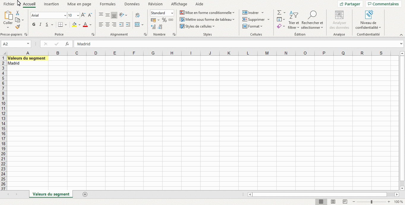Switch to the Formules tab
This screenshot has width=405, height=205.
click(x=108, y=4)
